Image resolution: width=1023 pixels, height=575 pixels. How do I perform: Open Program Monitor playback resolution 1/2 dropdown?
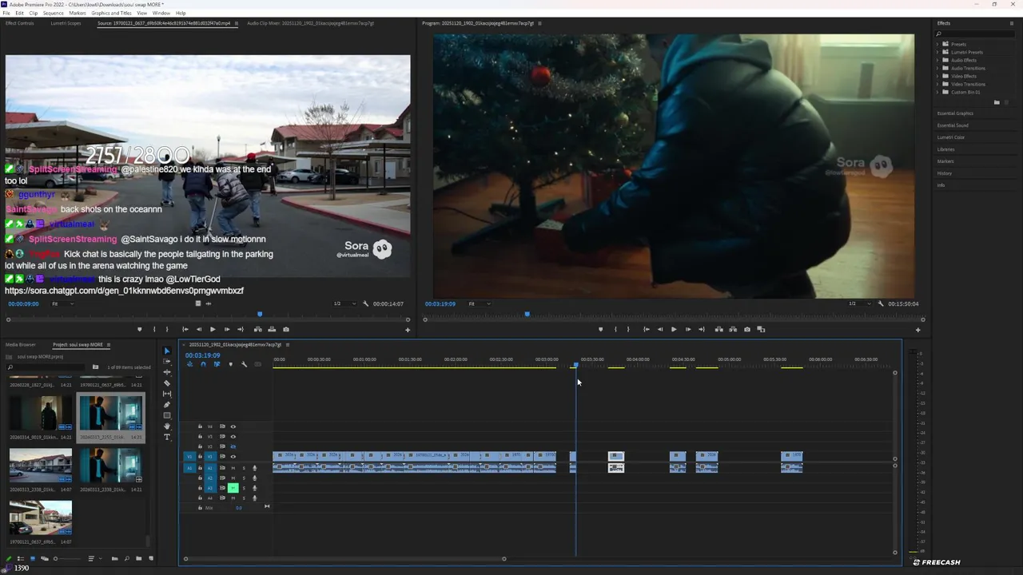point(858,303)
